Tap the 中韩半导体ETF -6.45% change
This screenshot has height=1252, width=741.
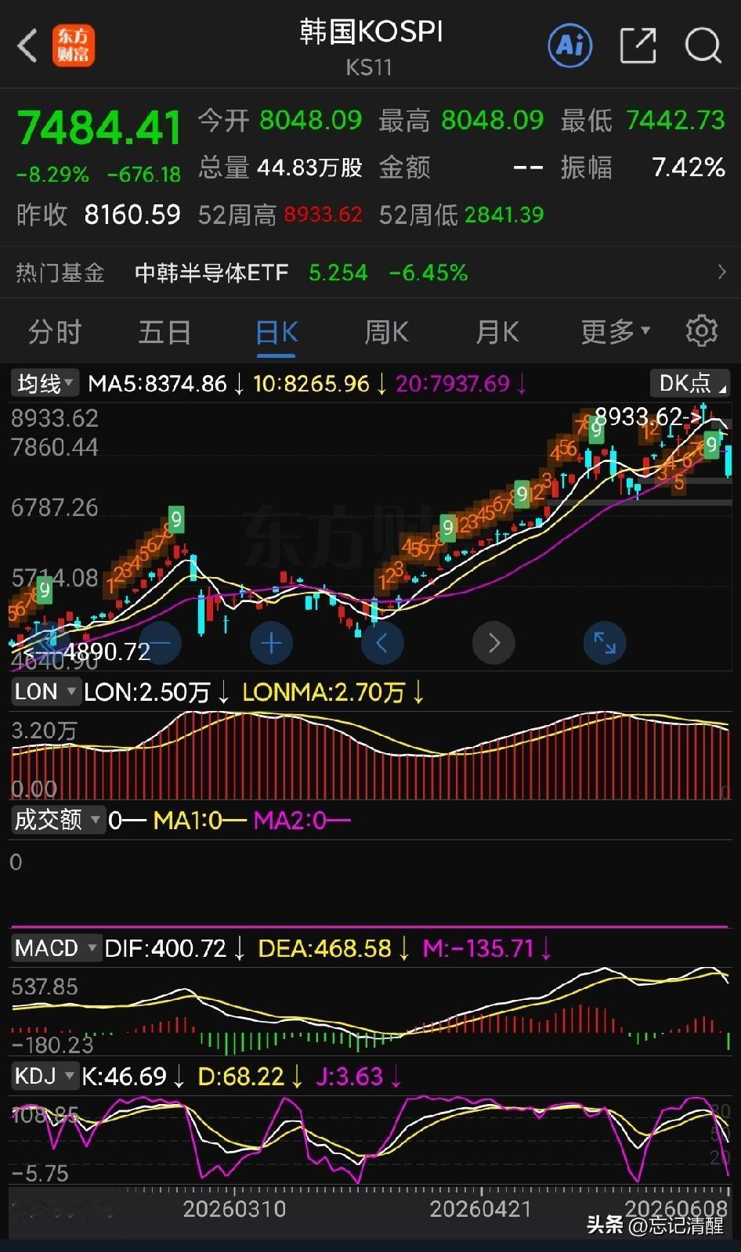[428, 272]
